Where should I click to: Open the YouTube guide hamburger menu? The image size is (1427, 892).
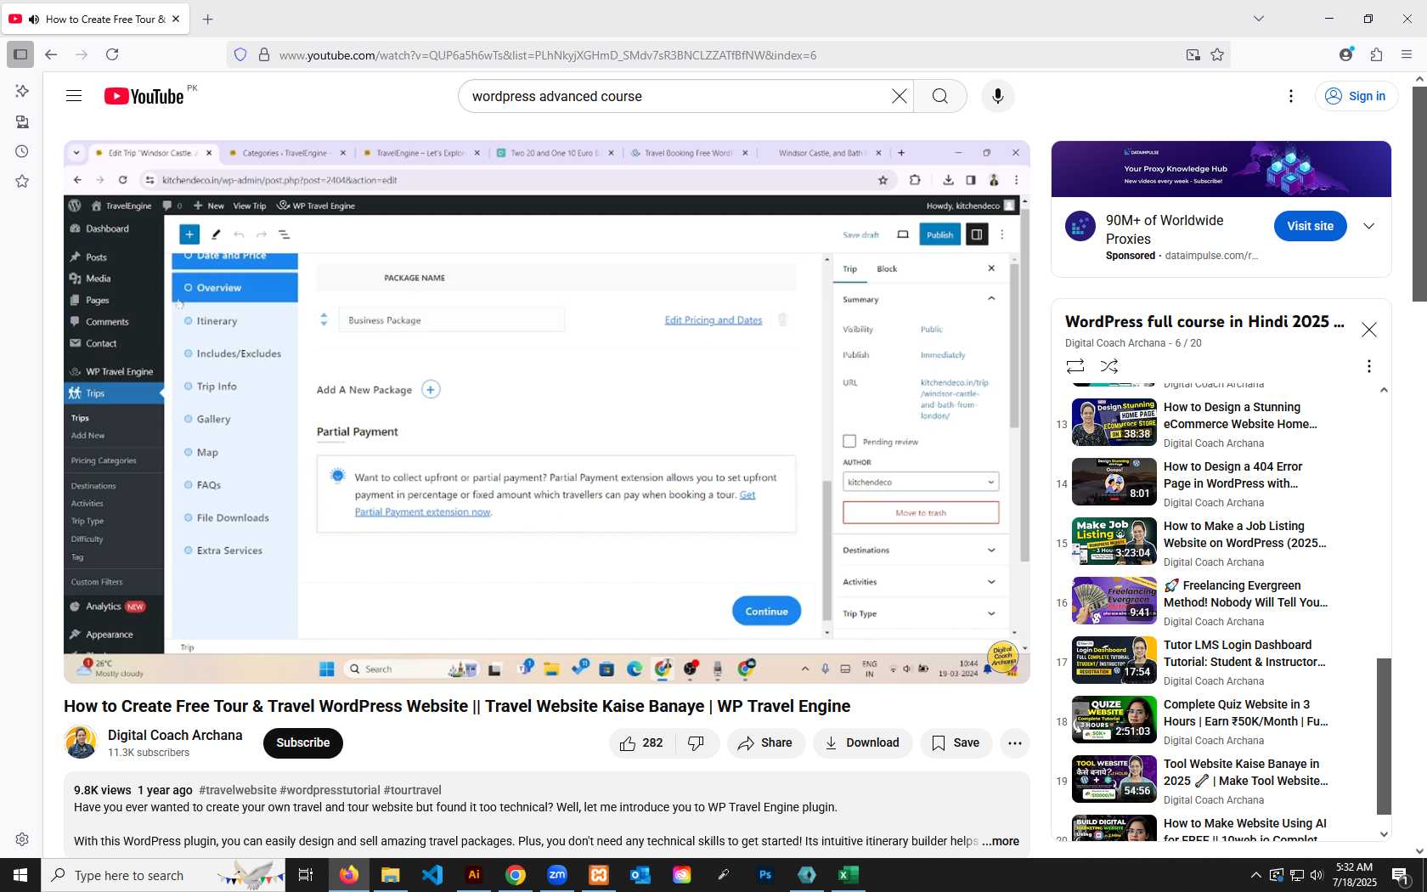[x=74, y=96]
